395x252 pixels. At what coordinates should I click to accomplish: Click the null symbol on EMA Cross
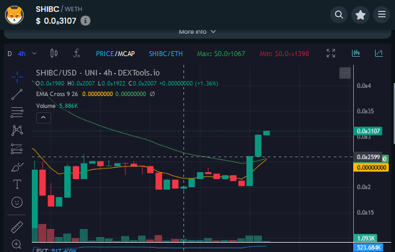pos(152,94)
